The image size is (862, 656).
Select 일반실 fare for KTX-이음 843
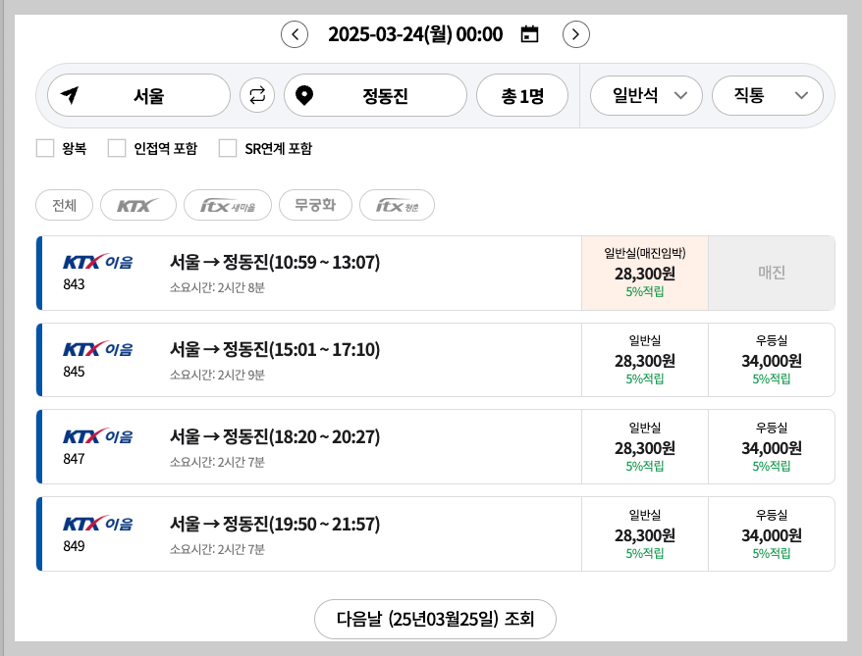click(x=645, y=272)
